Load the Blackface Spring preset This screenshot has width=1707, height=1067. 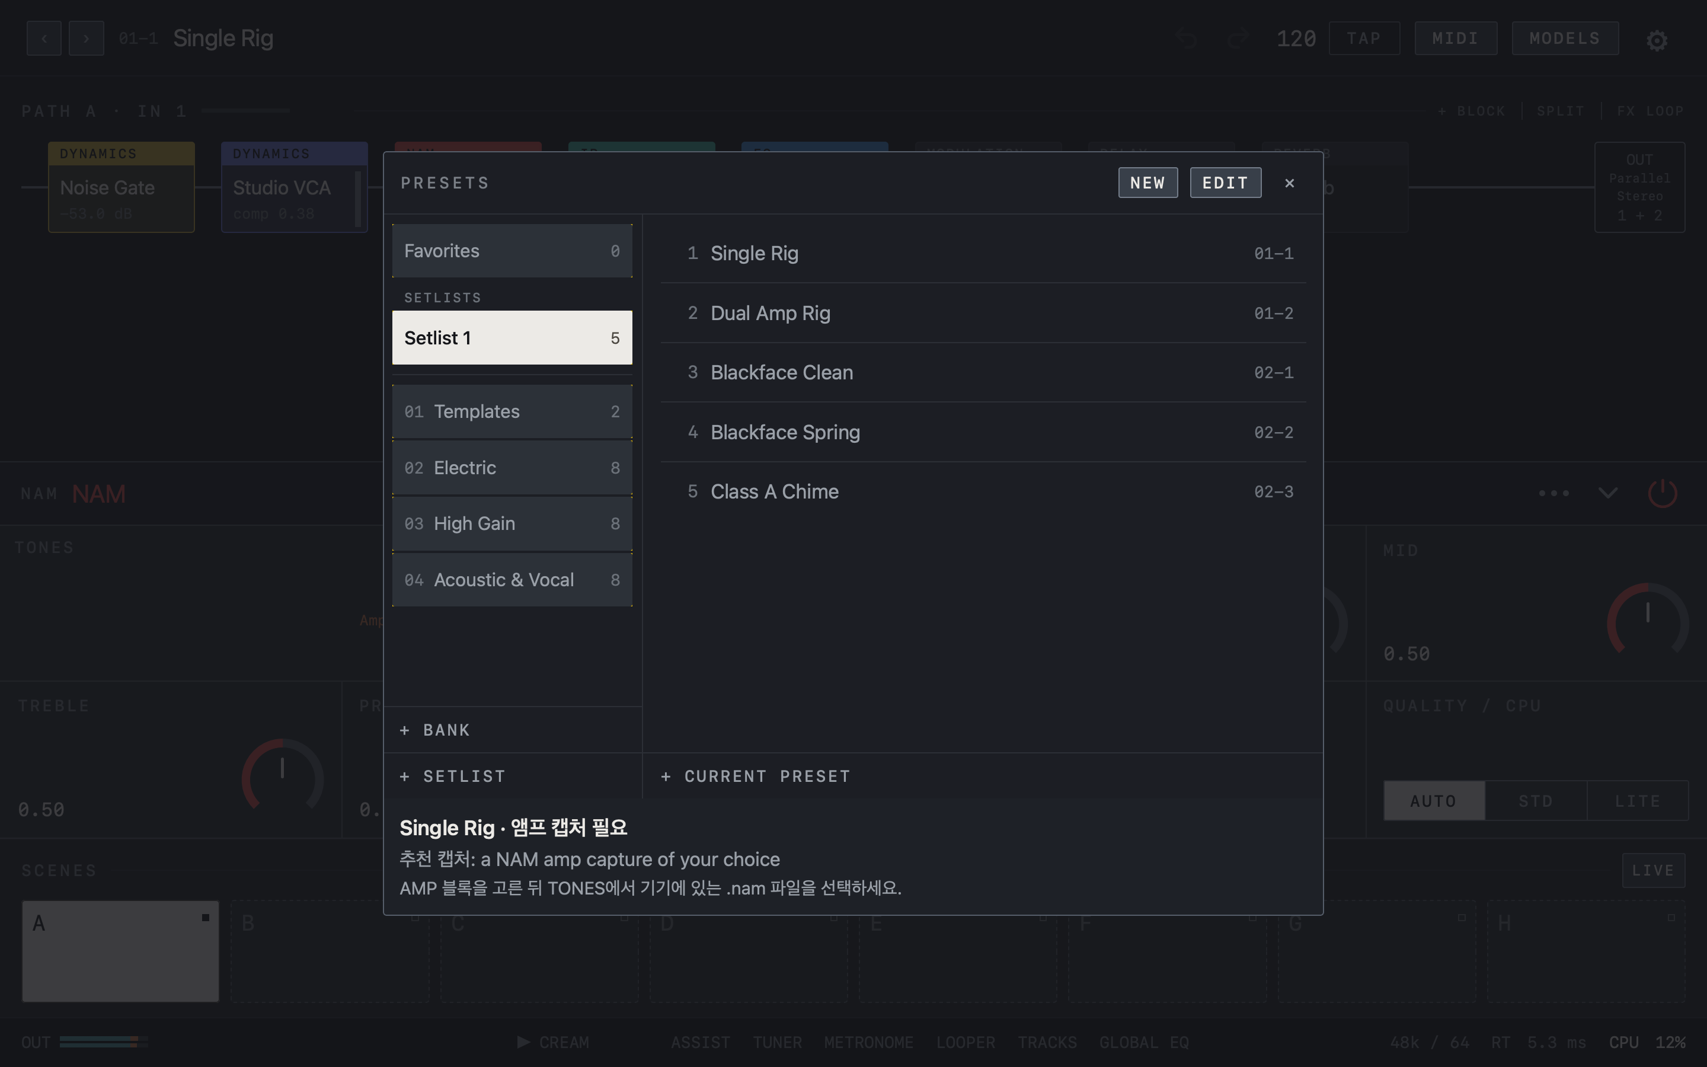click(983, 432)
